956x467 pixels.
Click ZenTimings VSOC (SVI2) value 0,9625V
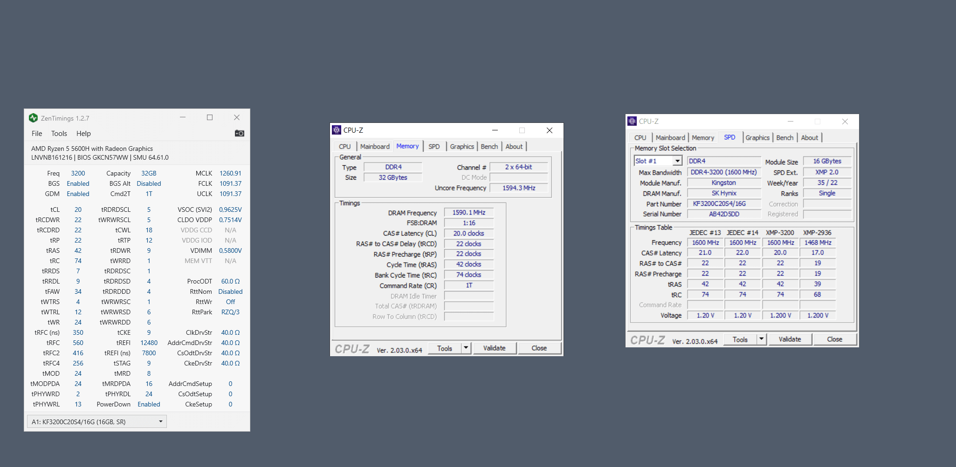click(230, 210)
